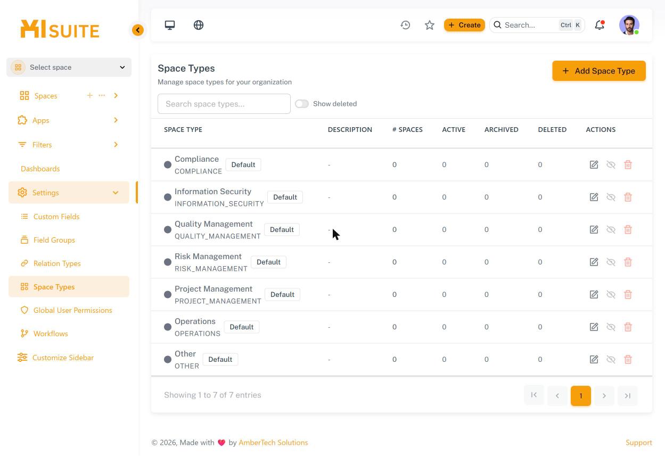Edit the Information Security space type
Screen dimensions: 665x456
coord(594,197)
